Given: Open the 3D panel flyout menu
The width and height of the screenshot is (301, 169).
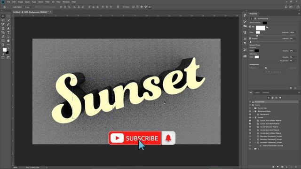Looking at the screenshot, I should click(299, 92).
